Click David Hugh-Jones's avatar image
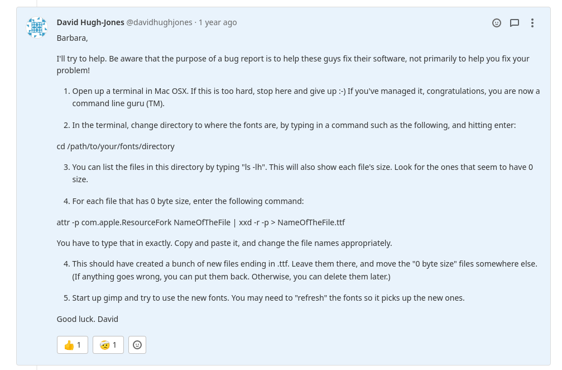The width and height of the screenshot is (562, 370). coord(37,27)
